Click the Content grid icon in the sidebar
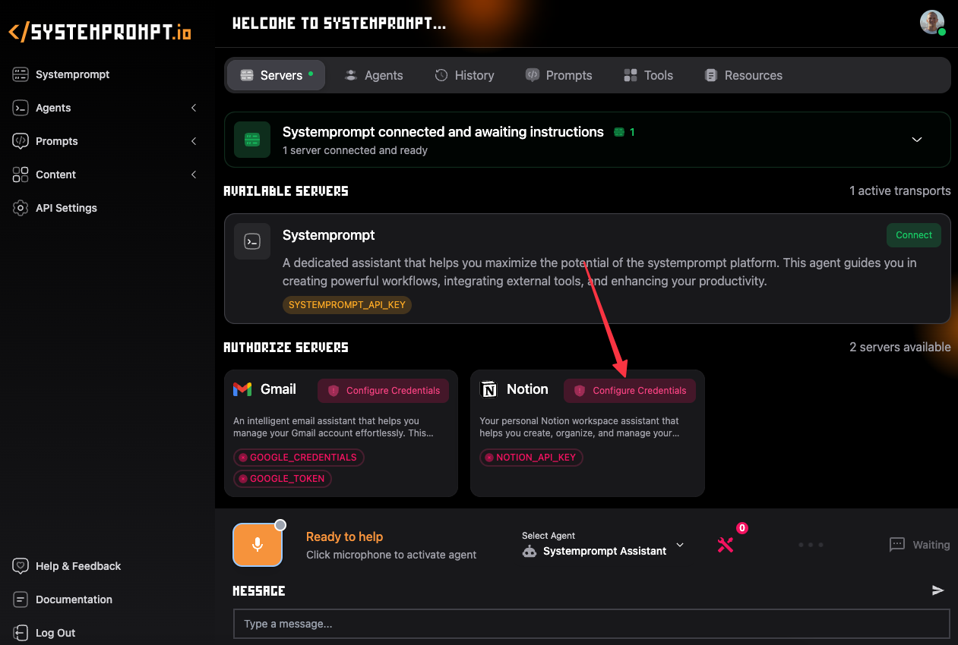Screen dimensions: 958x645 coord(21,175)
